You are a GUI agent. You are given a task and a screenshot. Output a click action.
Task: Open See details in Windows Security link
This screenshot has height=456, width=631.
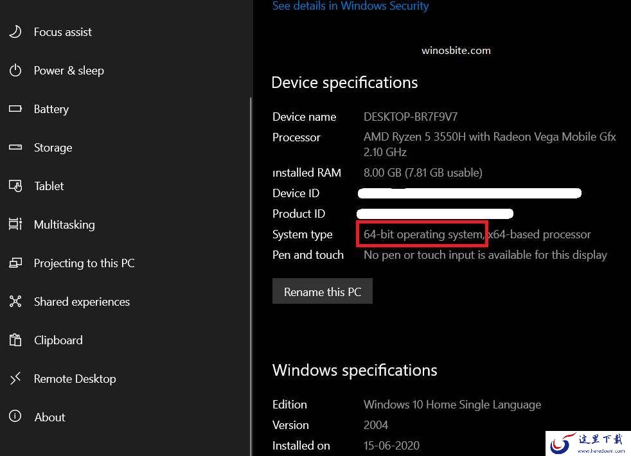[x=350, y=6]
